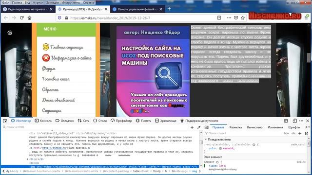Toggle the .cls classes panel
The height and width of the screenshot is (175, 312).
coord(293,133)
